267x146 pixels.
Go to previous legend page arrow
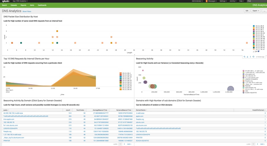[x=254, y=52]
